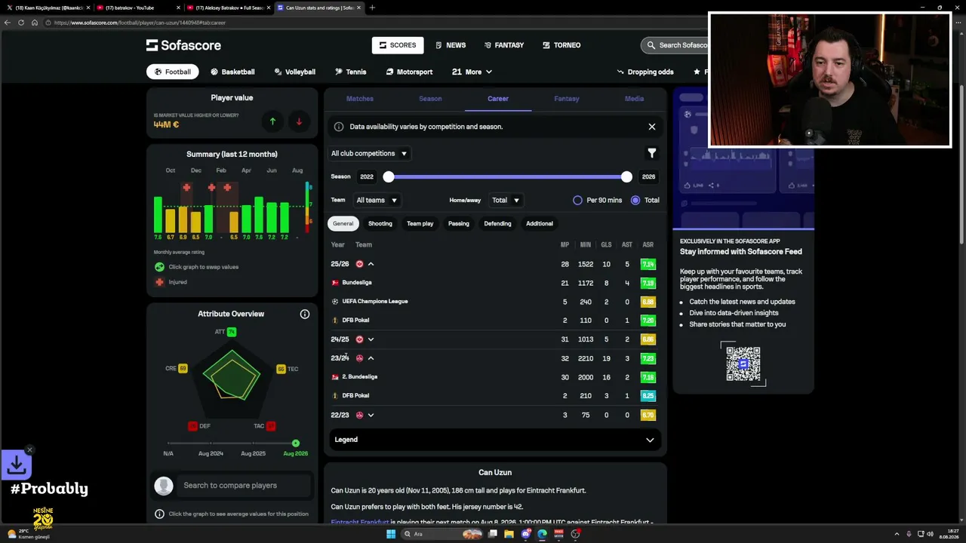
Task: Click the UEFA Champions League ball icon
Action: [x=335, y=302]
